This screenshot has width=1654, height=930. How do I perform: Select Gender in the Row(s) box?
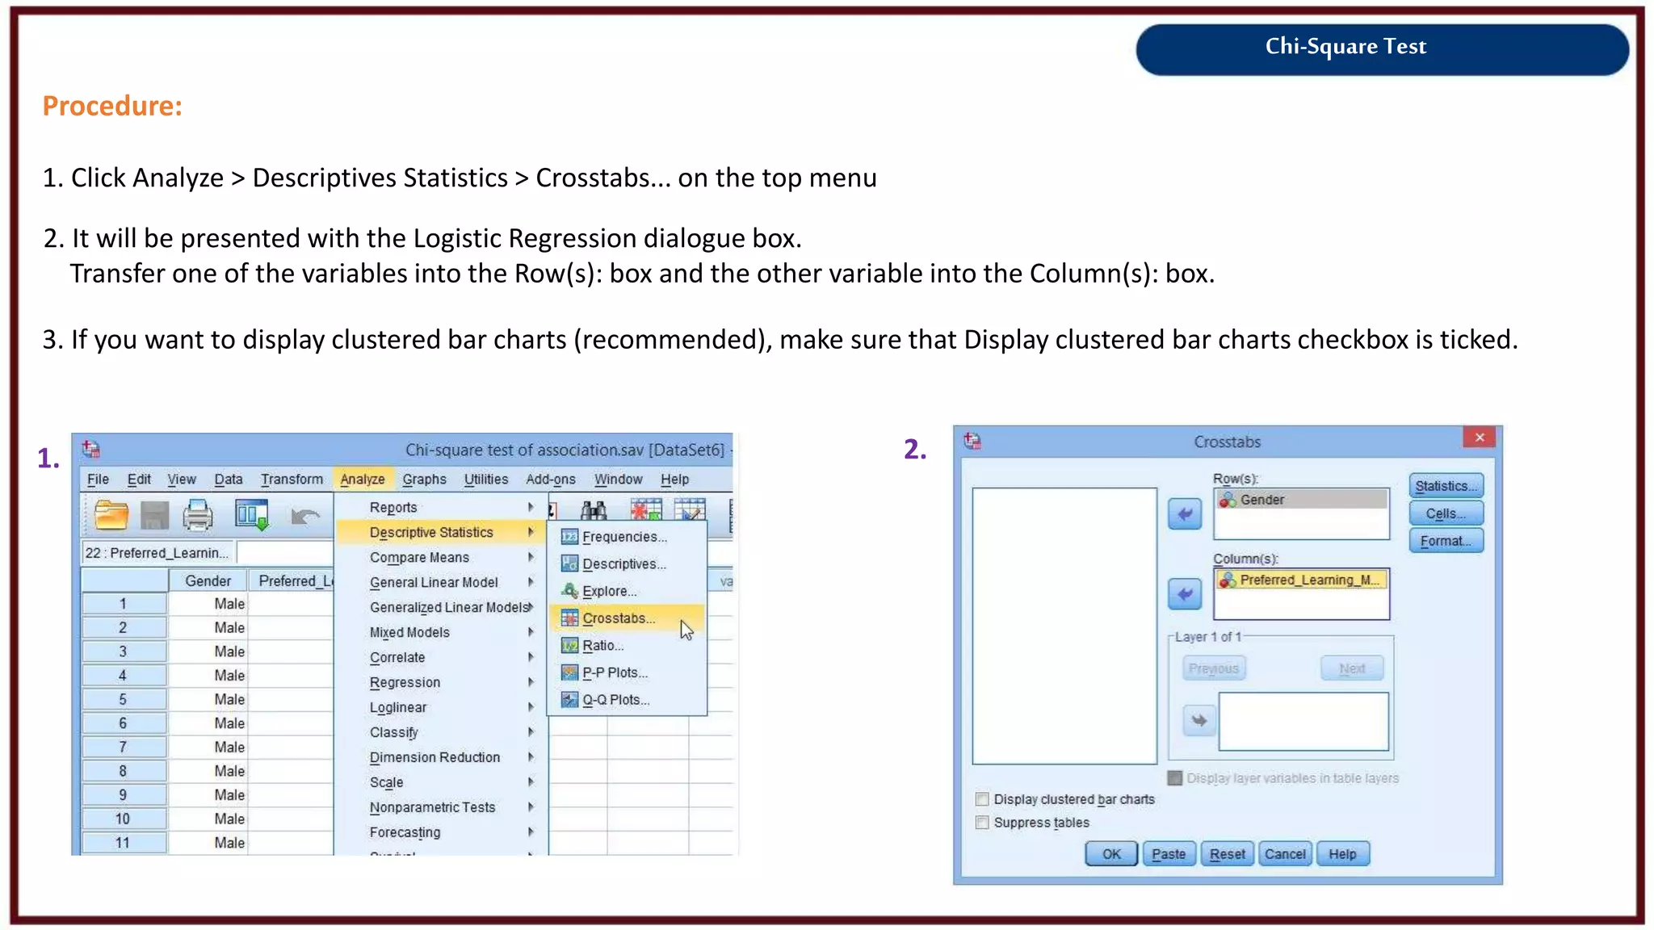point(1302,500)
